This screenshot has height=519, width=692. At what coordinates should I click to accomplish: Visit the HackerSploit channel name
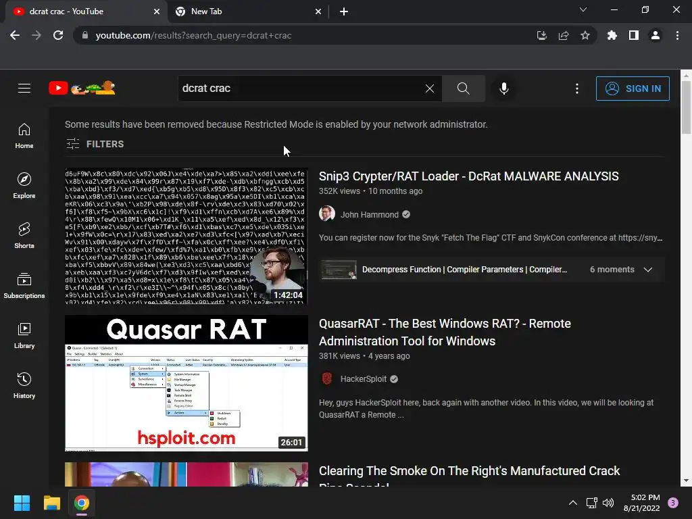(x=364, y=379)
